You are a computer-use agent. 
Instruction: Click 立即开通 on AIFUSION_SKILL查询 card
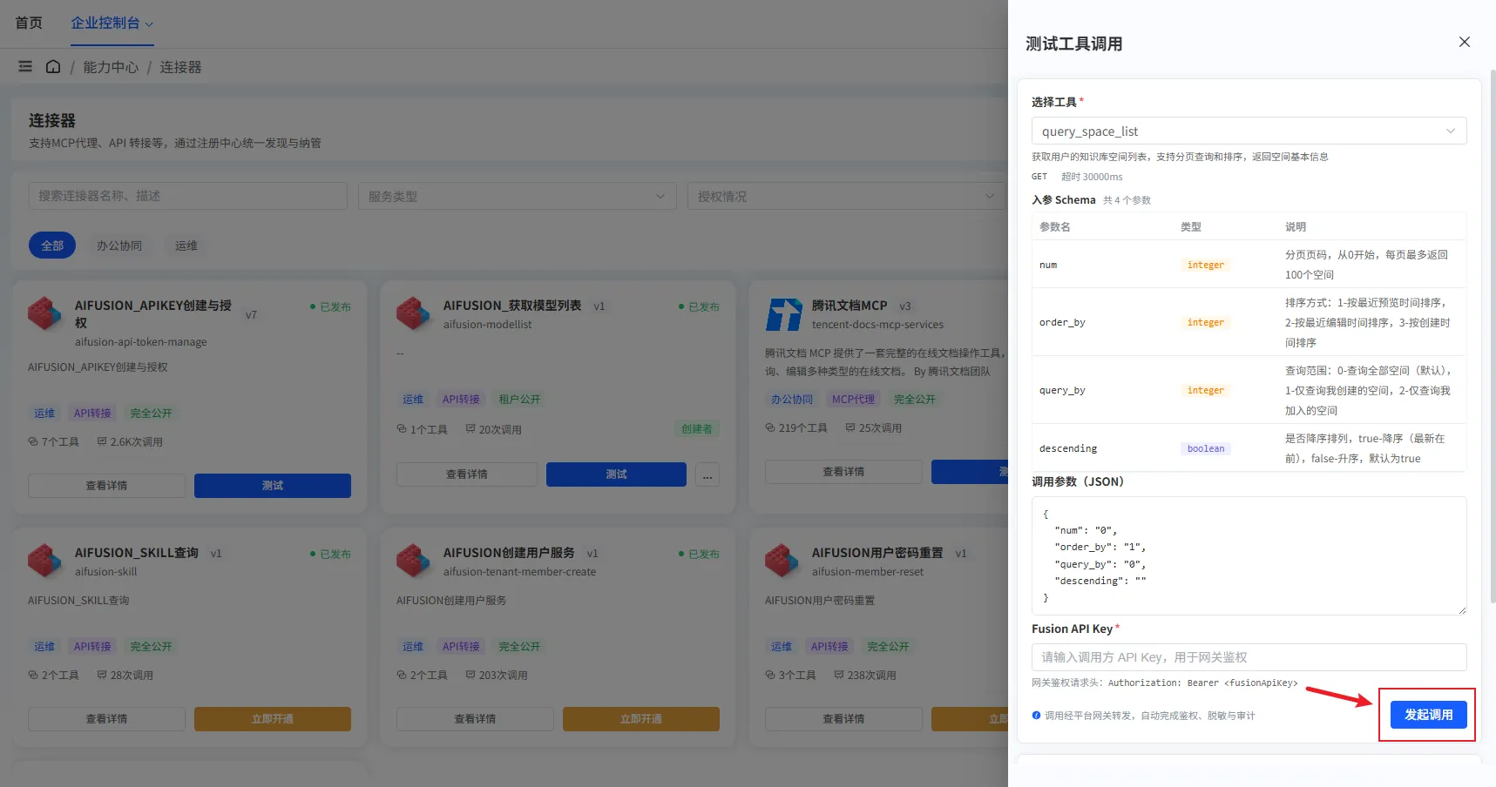tap(273, 719)
